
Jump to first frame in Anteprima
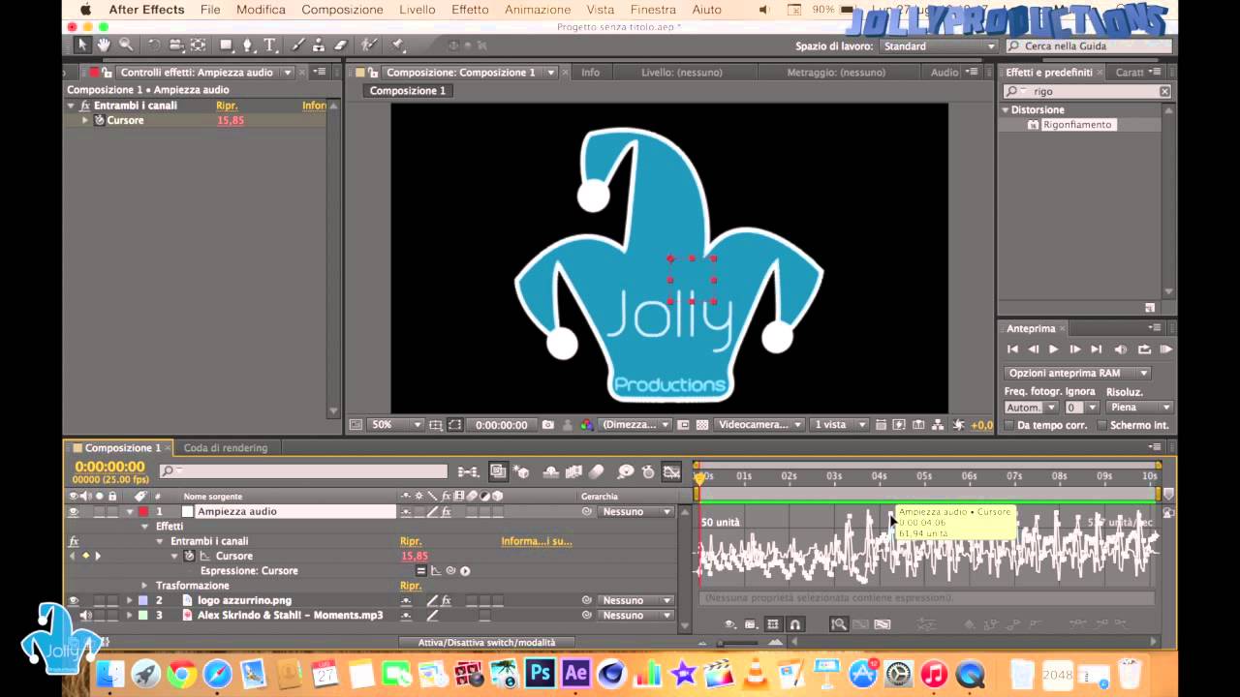tap(1012, 349)
